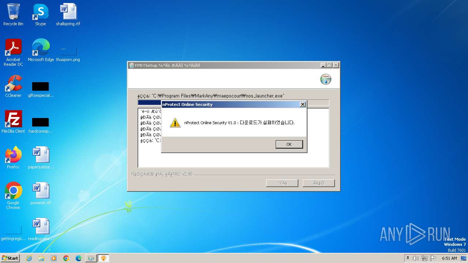Open the volume speaker tray icon
This screenshot has height=263, width=468.
[416, 258]
